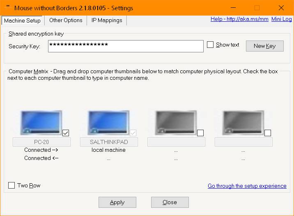The width and height of the screenshot is (294, 216).
Task: Click the Close button at bottom
Action: coord(170,202)
